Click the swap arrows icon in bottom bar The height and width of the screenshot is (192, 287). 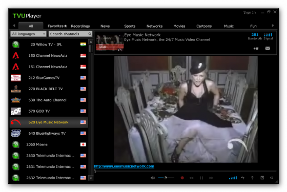243,178
